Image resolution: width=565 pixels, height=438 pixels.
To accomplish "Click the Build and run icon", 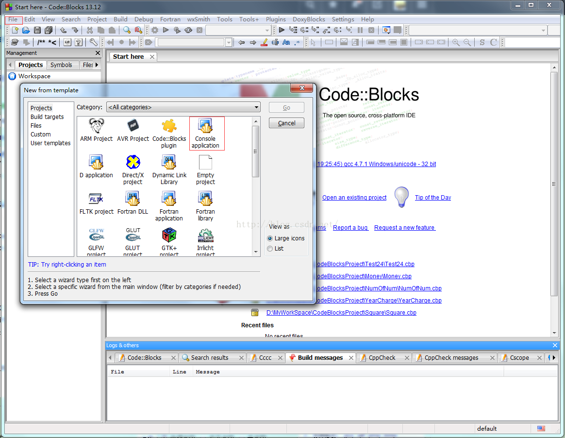I will (x=177, y=30).
